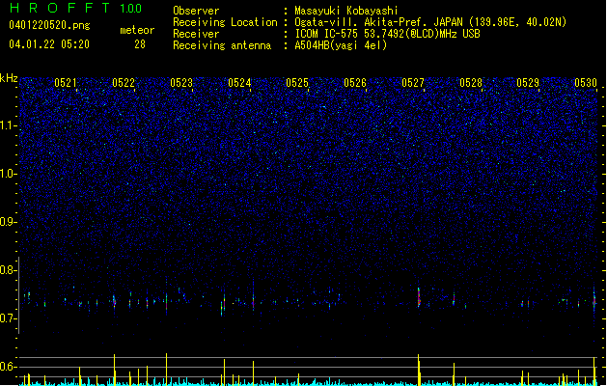Click the 0528 time marker
Screen dimensions: 607x386
pyautogui.click(x=471, y=82)
